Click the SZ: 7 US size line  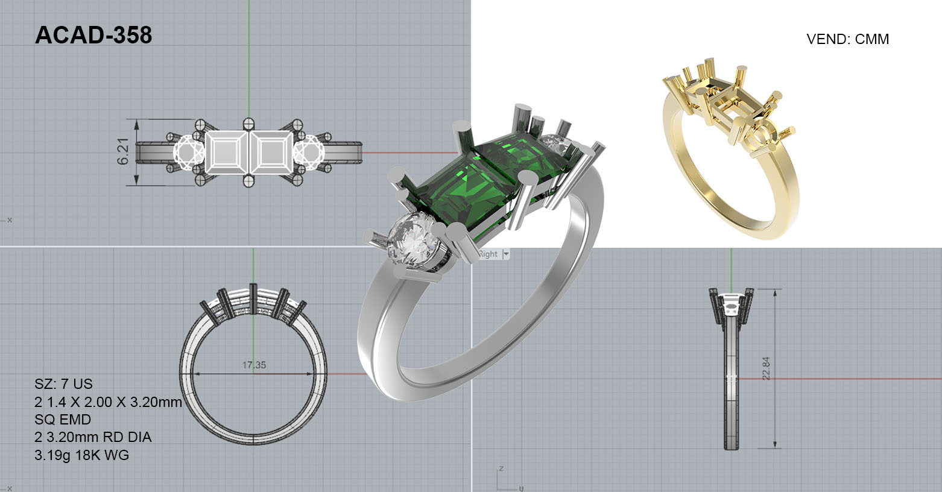(x=64, y=384)
